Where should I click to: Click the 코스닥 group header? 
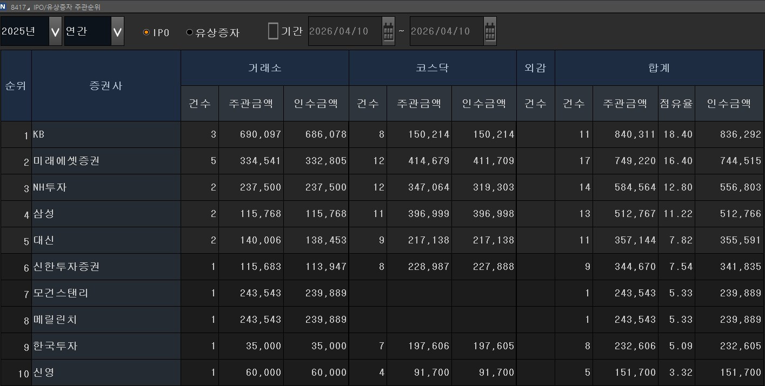[433, 68]
